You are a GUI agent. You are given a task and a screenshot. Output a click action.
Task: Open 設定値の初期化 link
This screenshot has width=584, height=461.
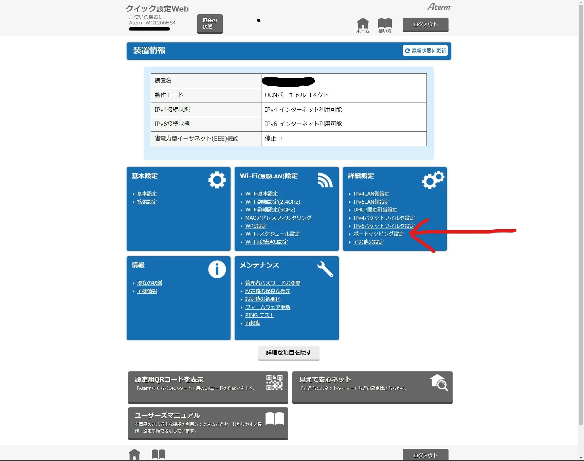(x=263, y=299)
